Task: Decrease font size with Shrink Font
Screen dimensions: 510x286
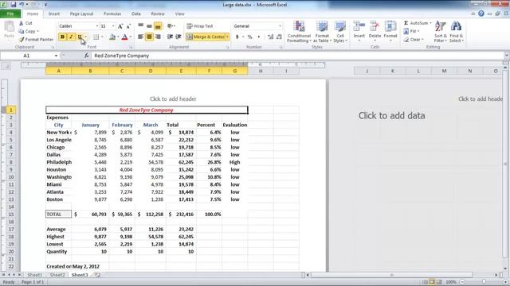Action: (128, 26)
